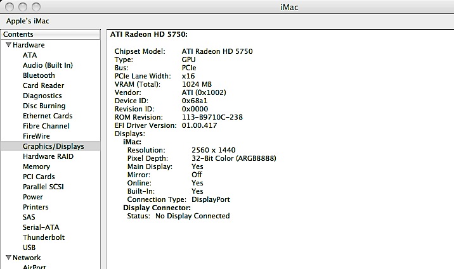Click the Contents column header
The height and width of the screenshot is (269, 454).
click(x=50, y=34)
